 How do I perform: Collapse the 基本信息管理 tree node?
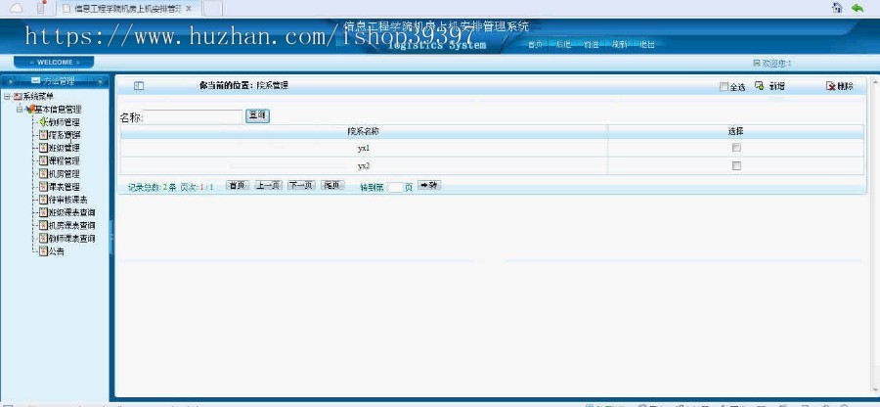coord(20,109)
